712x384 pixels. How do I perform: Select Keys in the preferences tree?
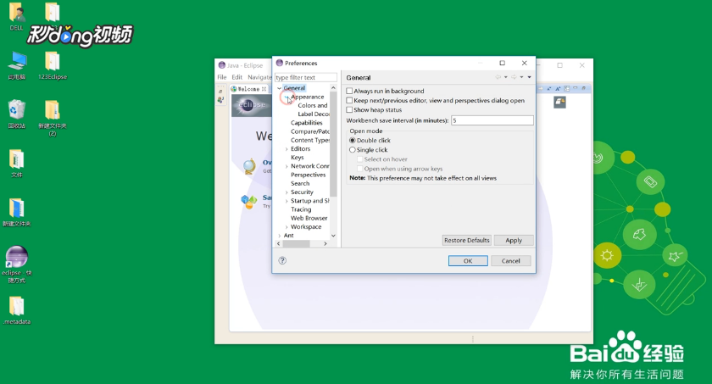pos(298,158)
